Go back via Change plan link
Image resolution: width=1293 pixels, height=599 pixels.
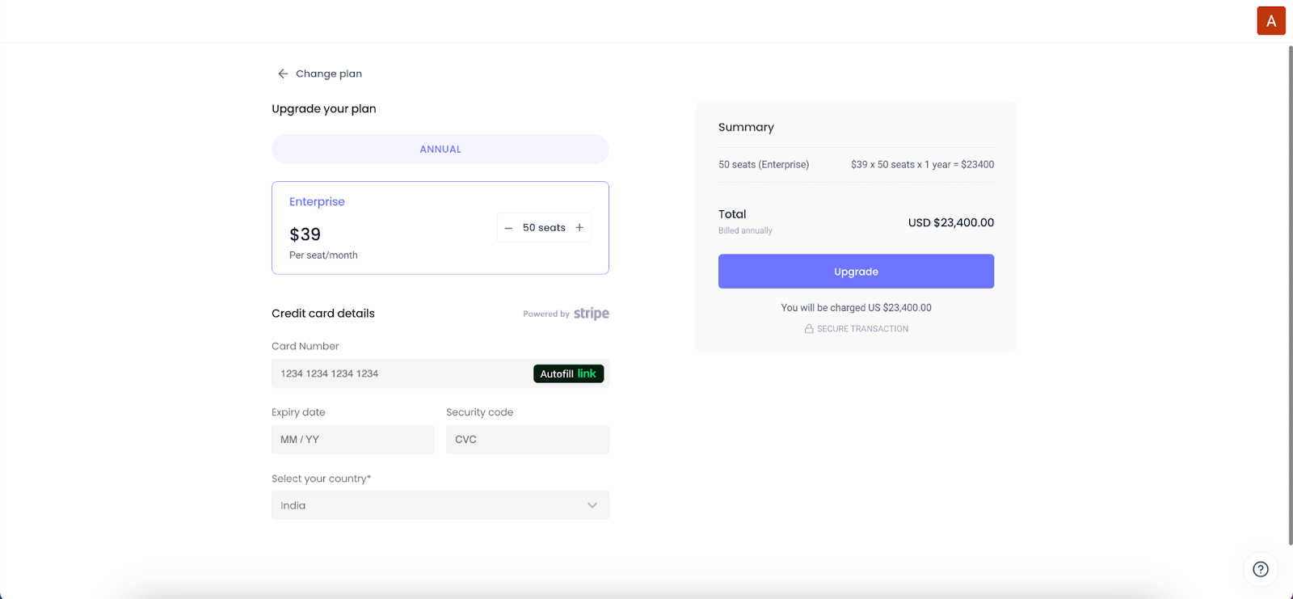click(x=329, y=74)
